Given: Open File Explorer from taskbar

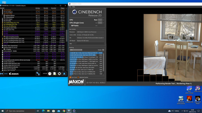Looking at the screenshot, I should coord(48,111).
